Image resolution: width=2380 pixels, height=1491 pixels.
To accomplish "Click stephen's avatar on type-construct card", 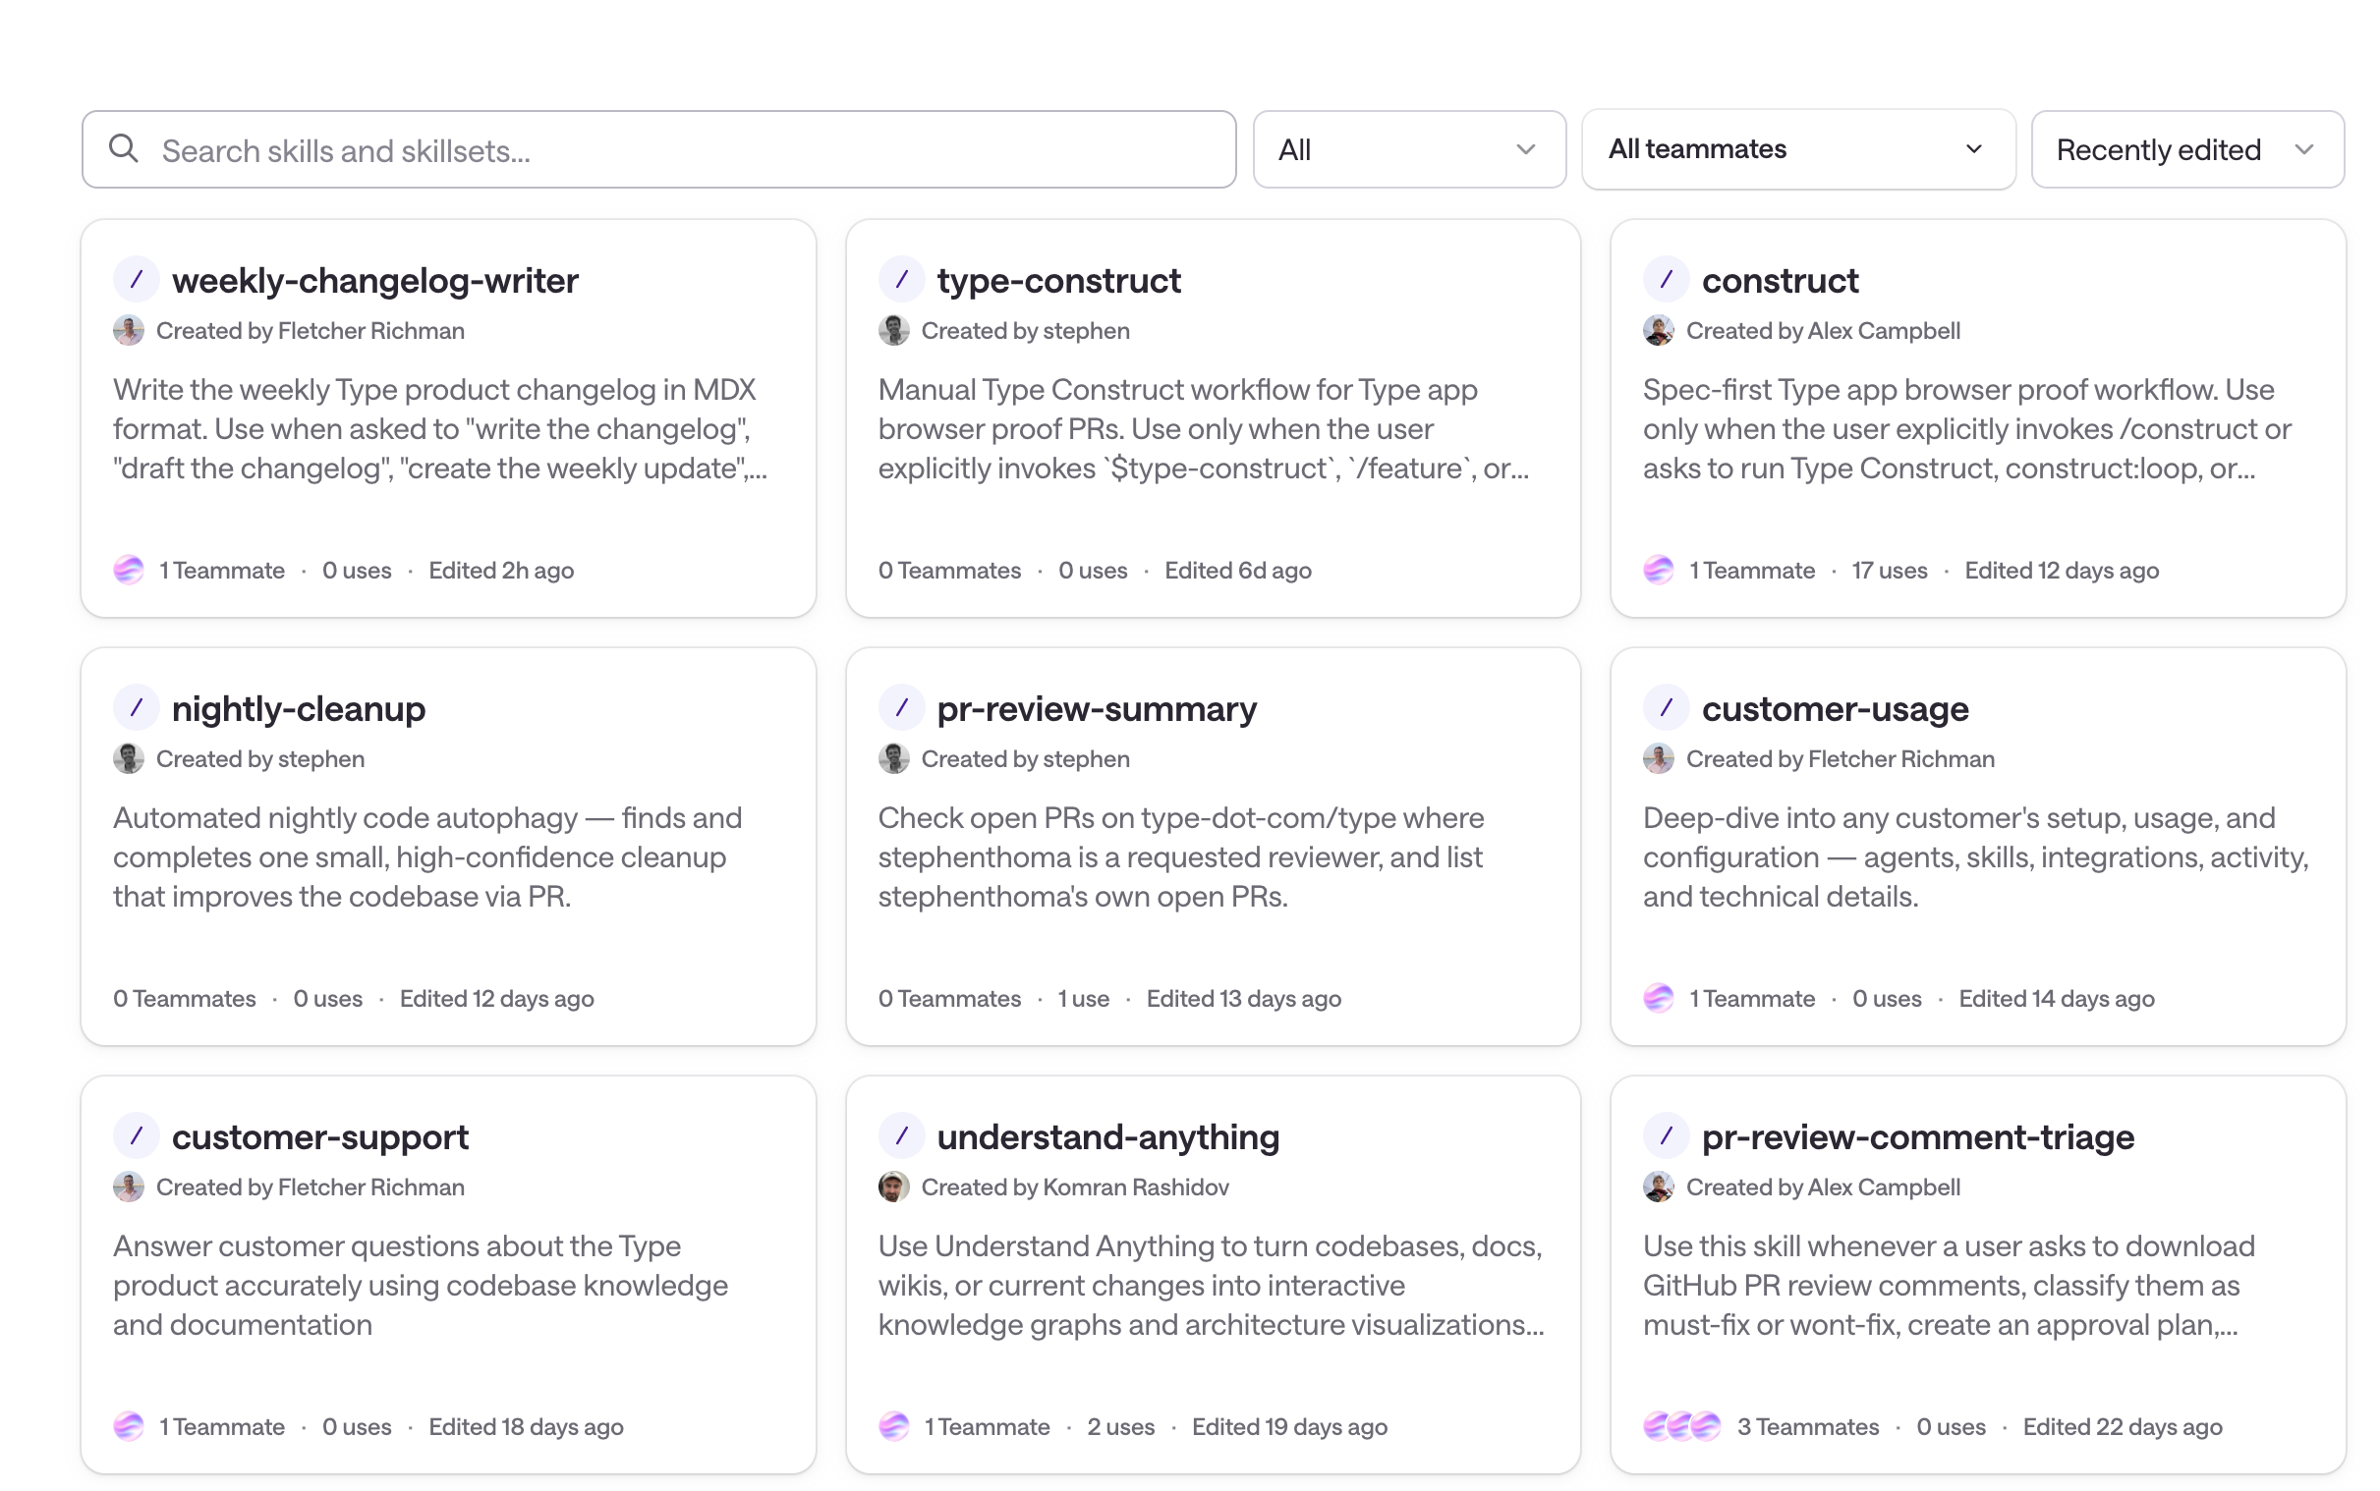I will point(893,330).
